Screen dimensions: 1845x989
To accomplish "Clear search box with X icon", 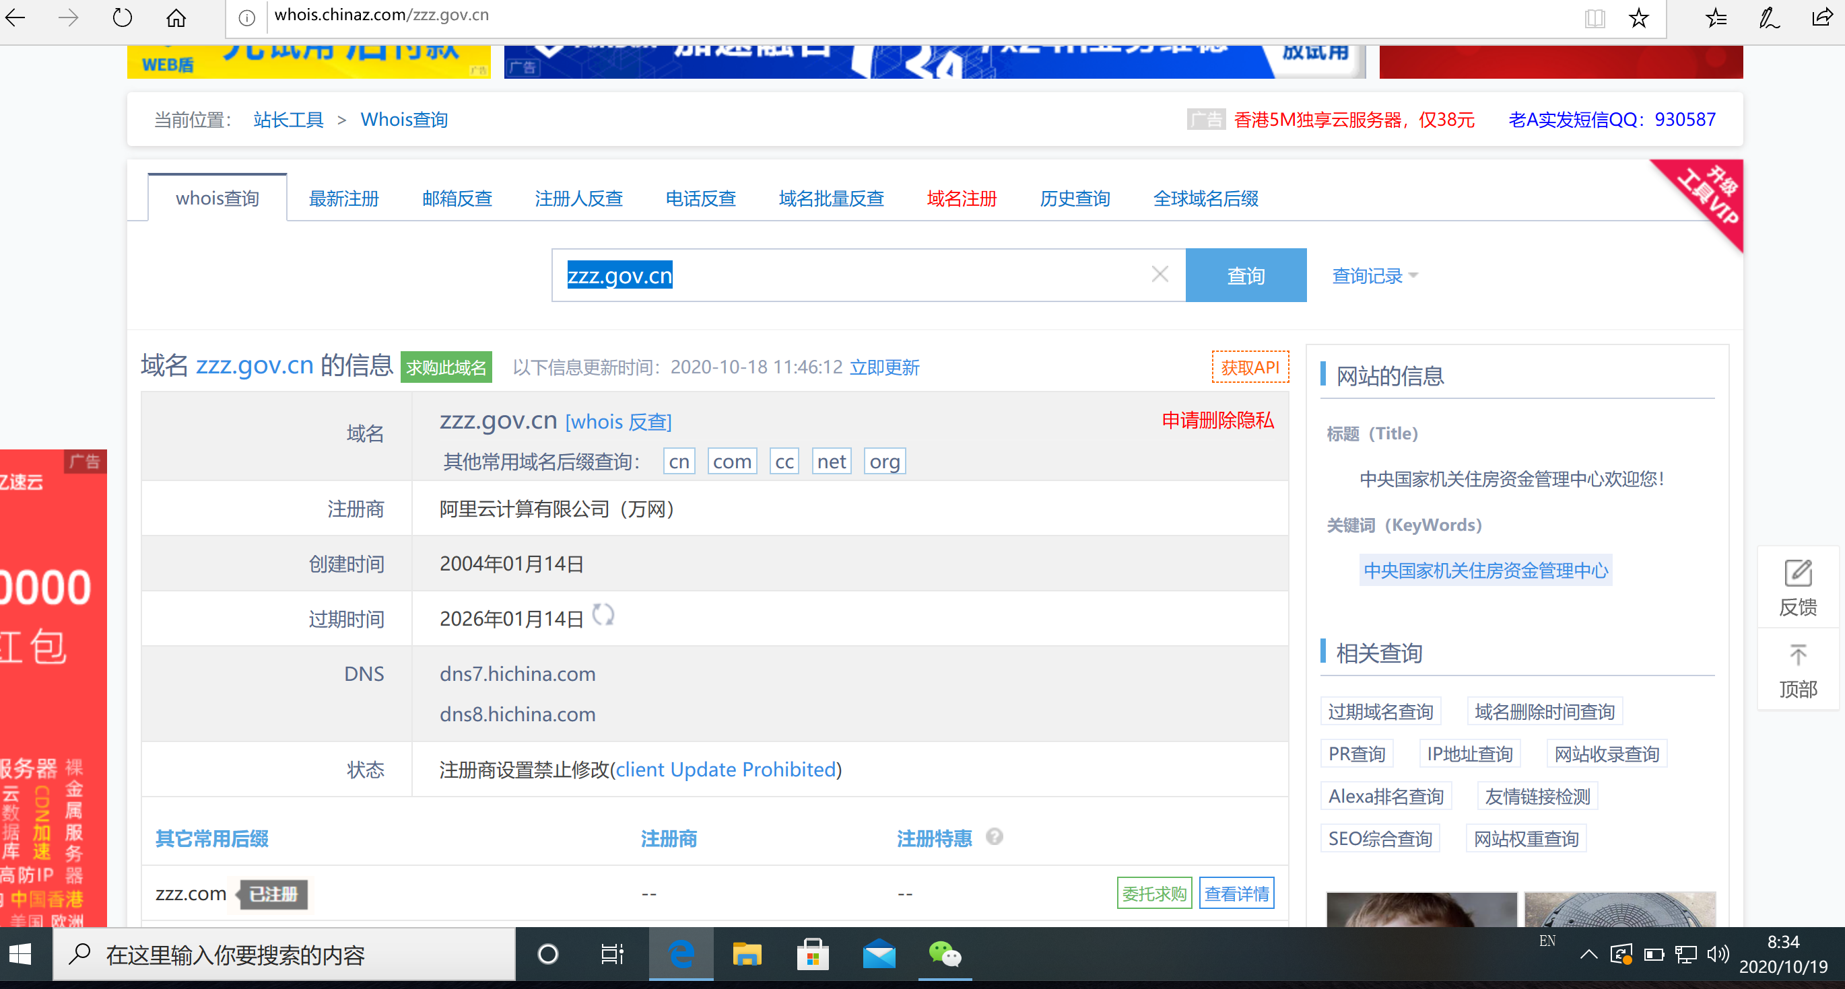I will (1160, 274).
